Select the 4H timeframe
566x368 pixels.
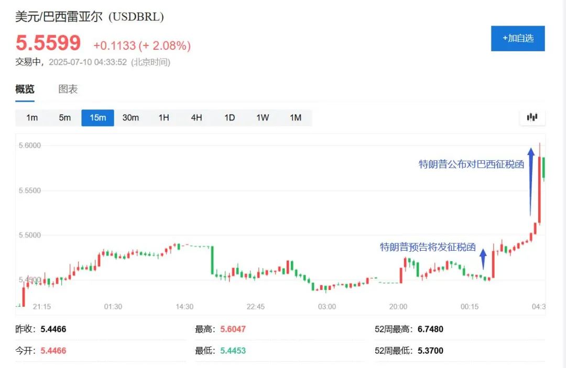pyautogui.click(x=197, y=118)
